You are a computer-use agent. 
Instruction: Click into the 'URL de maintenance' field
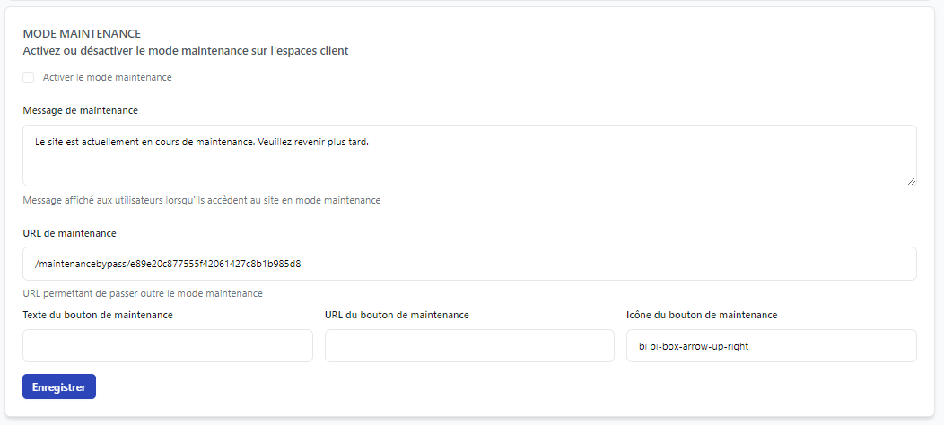tap(468, 264)
